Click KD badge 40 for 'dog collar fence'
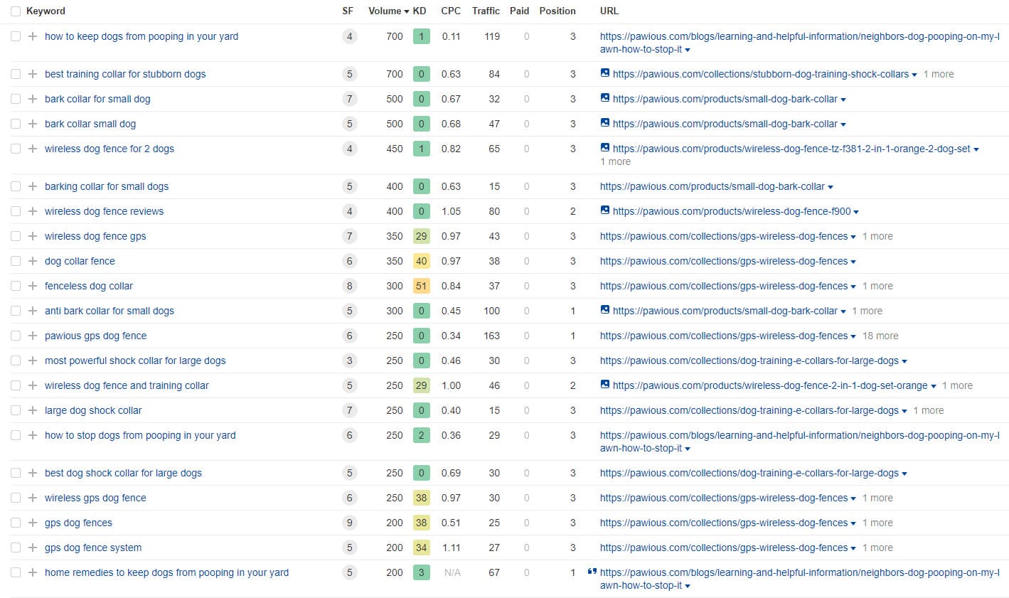 [x=421, y=261]
